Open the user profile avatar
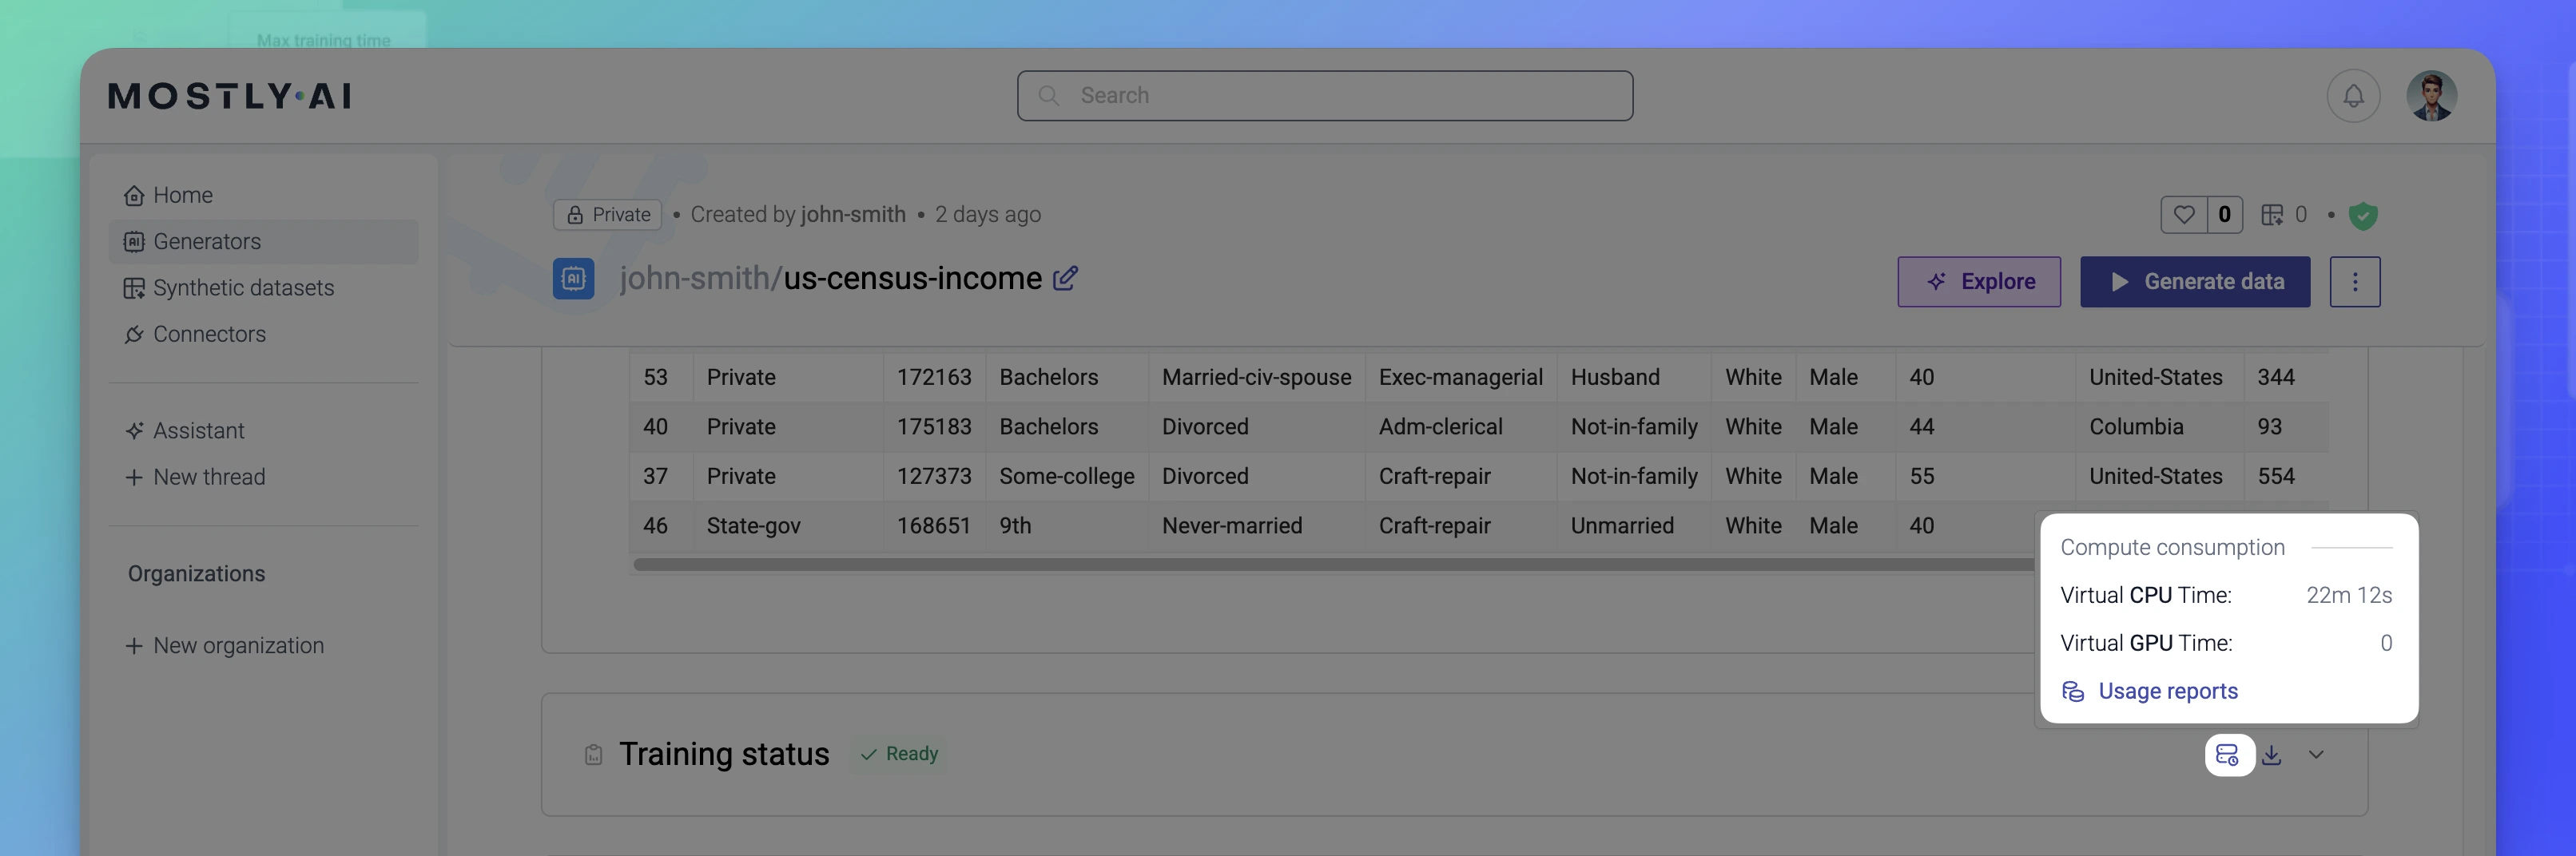 tap(2431, 96)
